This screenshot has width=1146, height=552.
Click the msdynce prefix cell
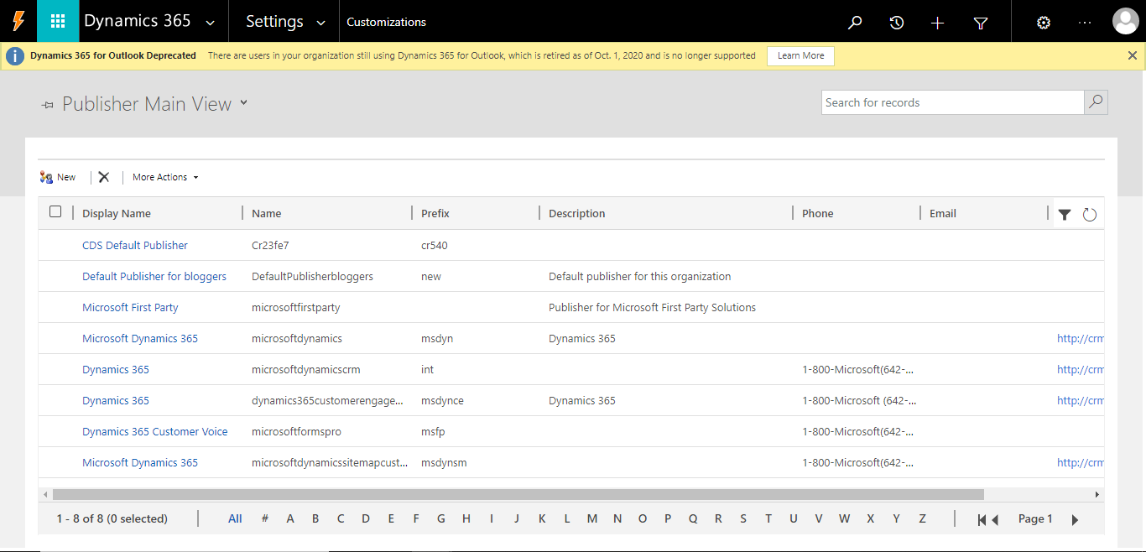coord(442,400)
